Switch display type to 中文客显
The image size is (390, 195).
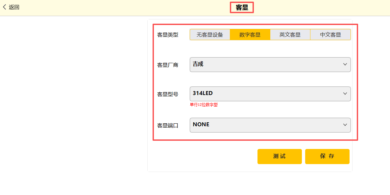pos(330,35)
